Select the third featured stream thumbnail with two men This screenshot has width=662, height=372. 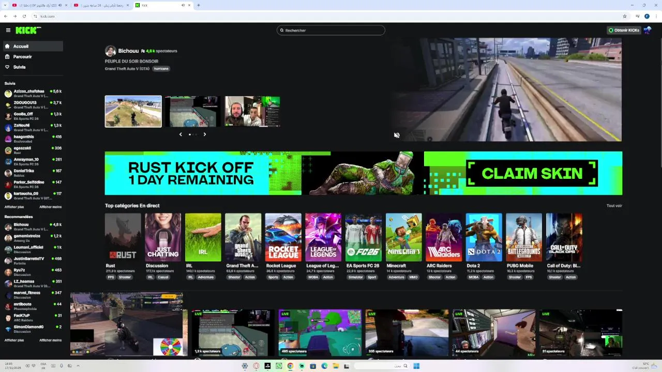click(x=252, y=112)
